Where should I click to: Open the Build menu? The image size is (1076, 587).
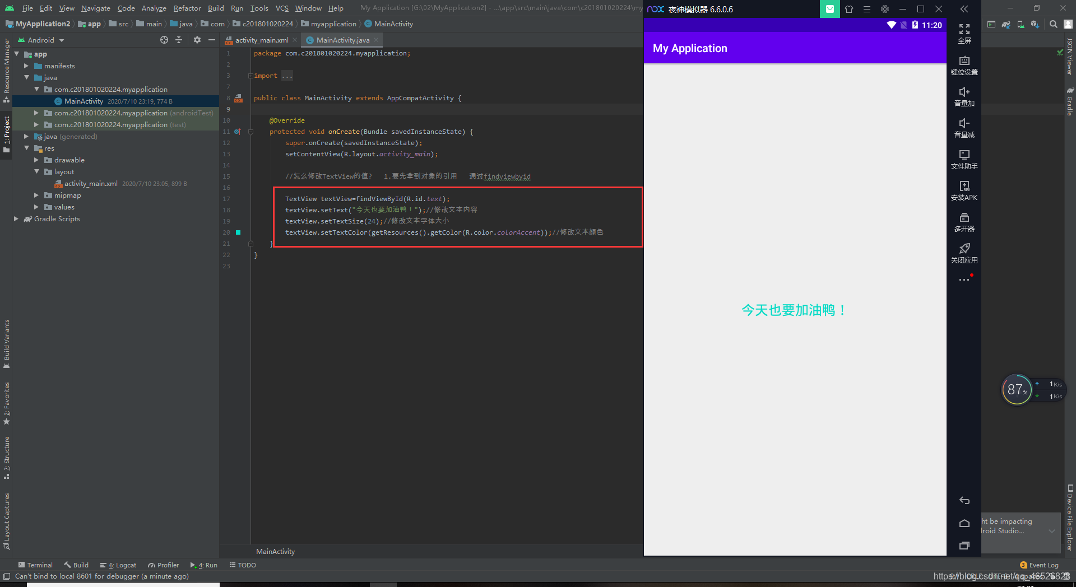coord(216,8)
